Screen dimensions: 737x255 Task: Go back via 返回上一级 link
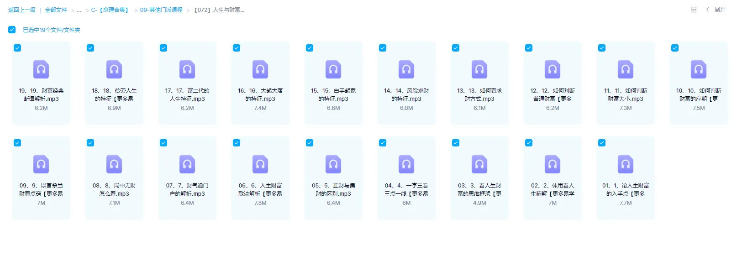click(x=22, y=10)
